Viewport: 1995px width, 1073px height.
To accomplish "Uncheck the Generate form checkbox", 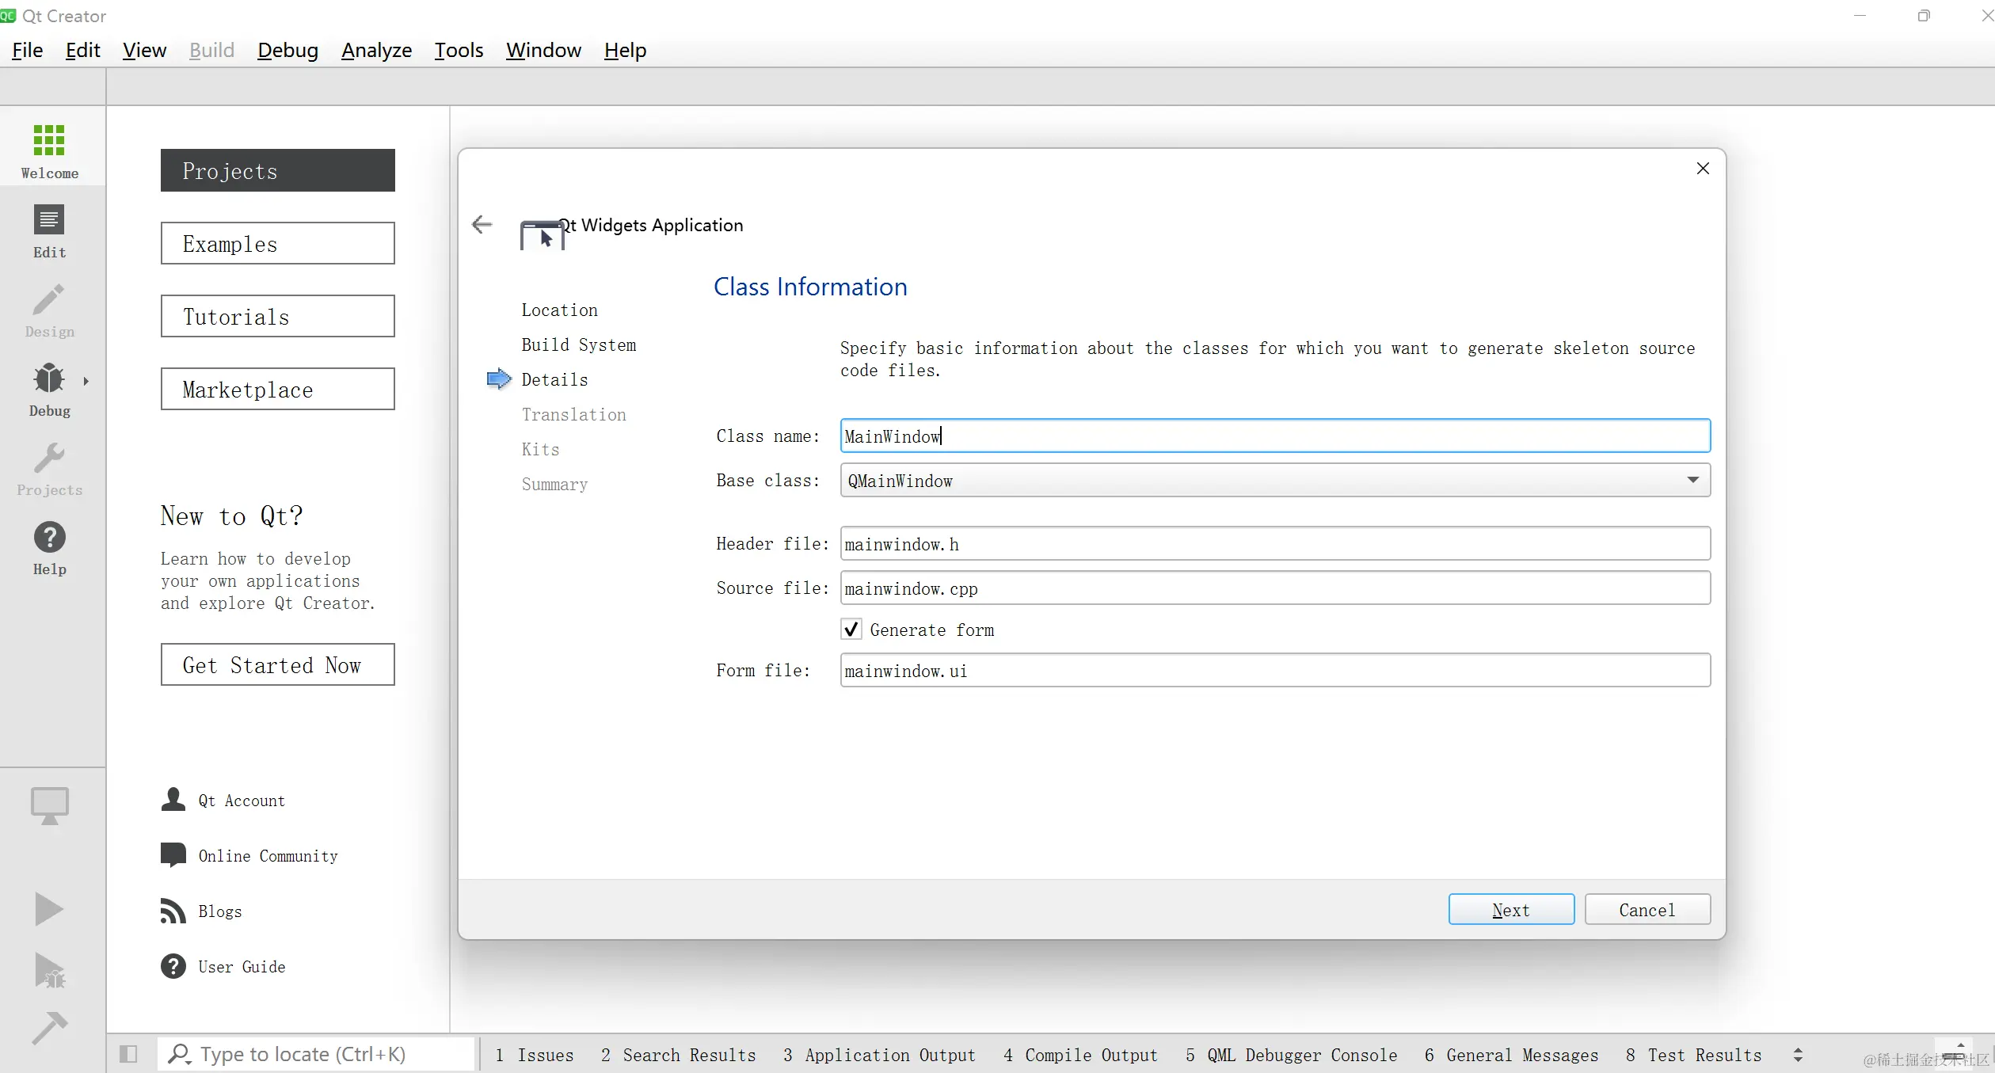I will click(x=851, y=630).
